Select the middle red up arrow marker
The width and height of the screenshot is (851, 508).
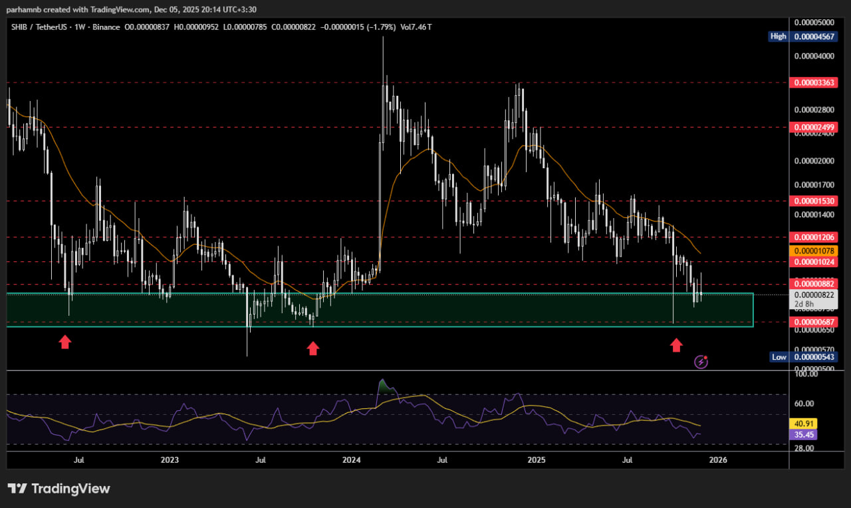pyautogui.click(x=312, y=348)
